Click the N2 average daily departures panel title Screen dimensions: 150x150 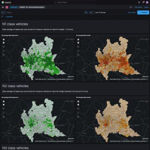[10, 97]
